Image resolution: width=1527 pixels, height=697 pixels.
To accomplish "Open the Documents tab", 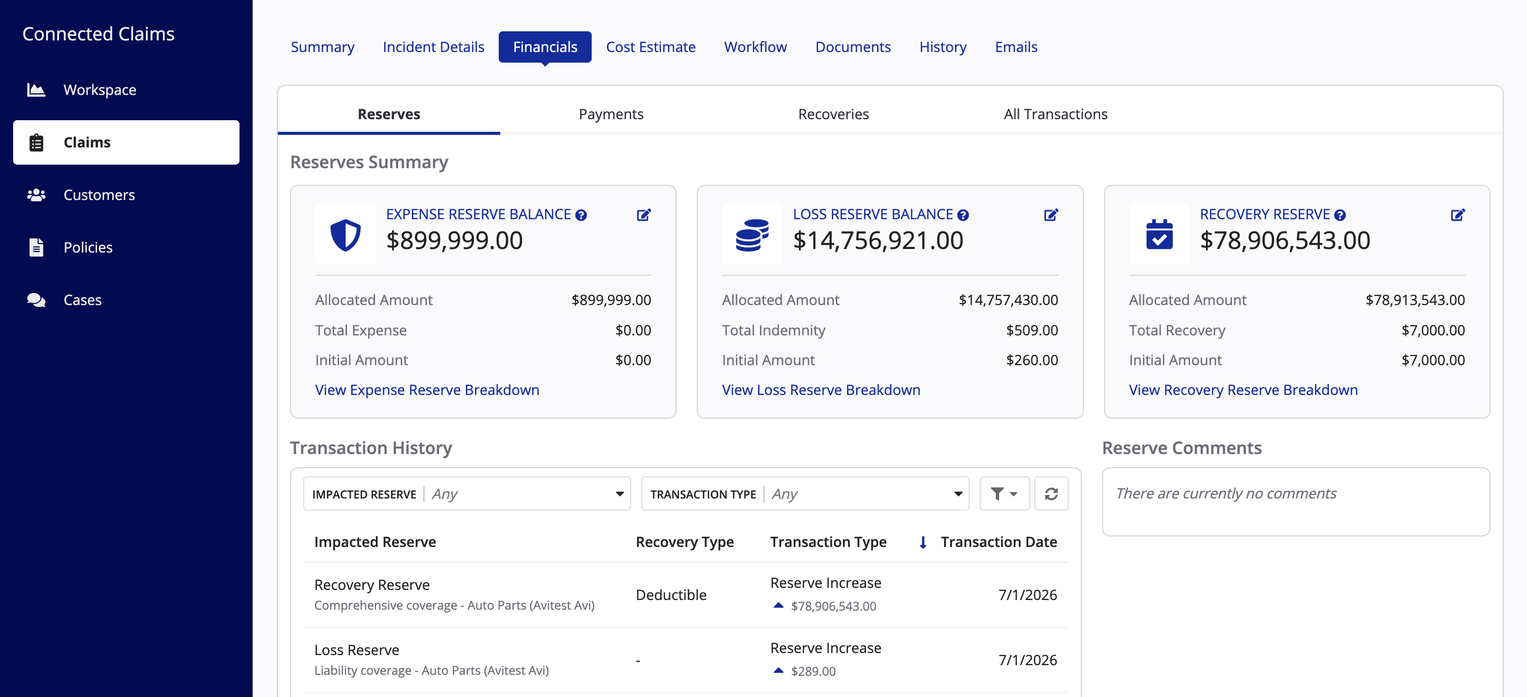I will (x=853, y=47).
